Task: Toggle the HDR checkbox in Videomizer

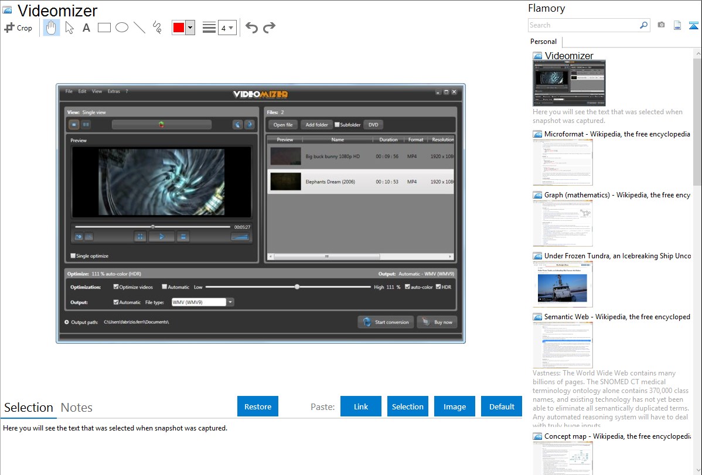Action: [438, 287]
